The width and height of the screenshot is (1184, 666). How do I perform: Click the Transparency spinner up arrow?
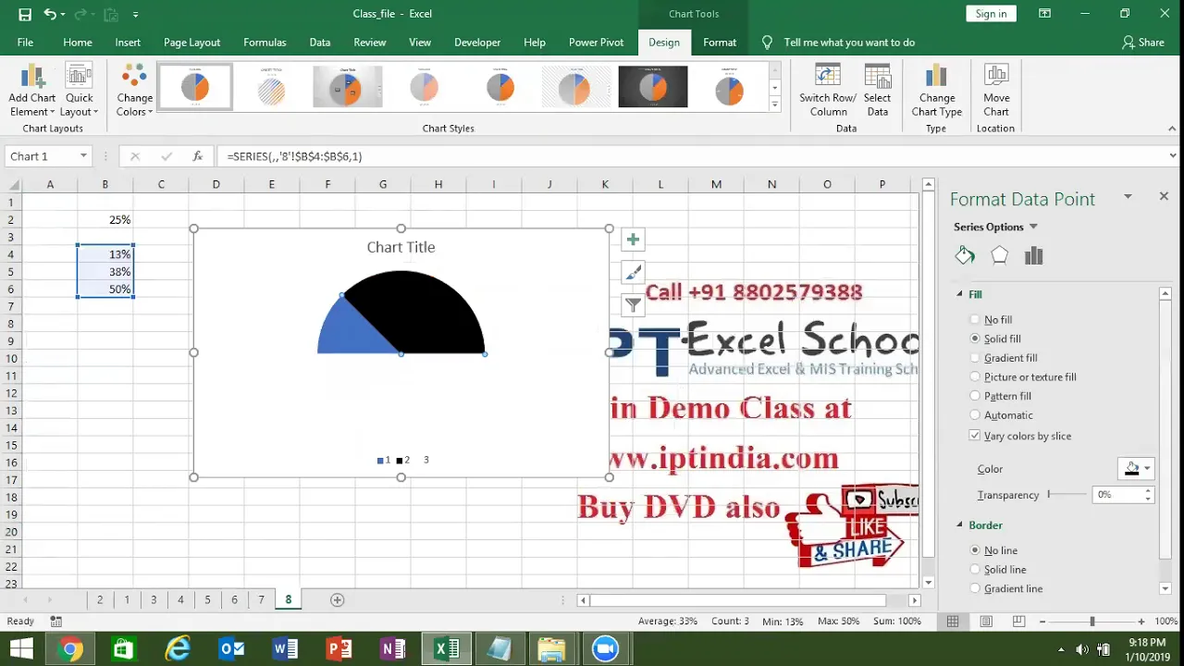click(1148, 491)
